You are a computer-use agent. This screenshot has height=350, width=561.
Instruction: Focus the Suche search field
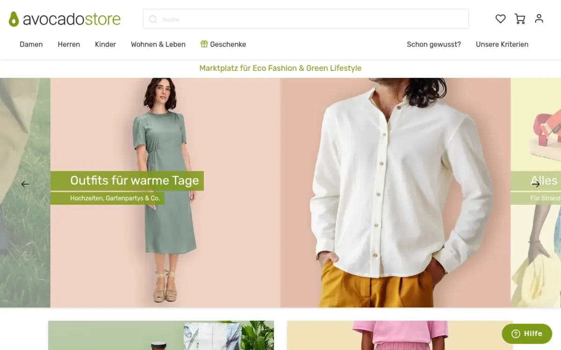(306, 19)
